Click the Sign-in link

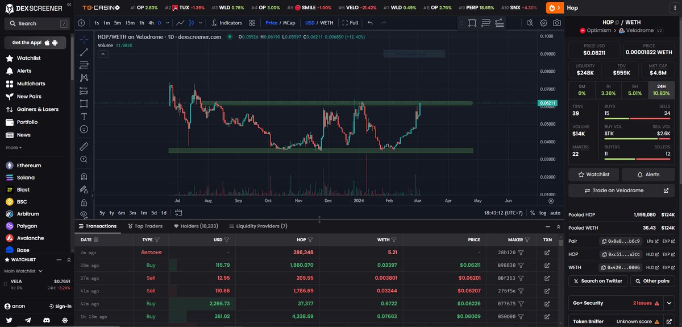61,306
